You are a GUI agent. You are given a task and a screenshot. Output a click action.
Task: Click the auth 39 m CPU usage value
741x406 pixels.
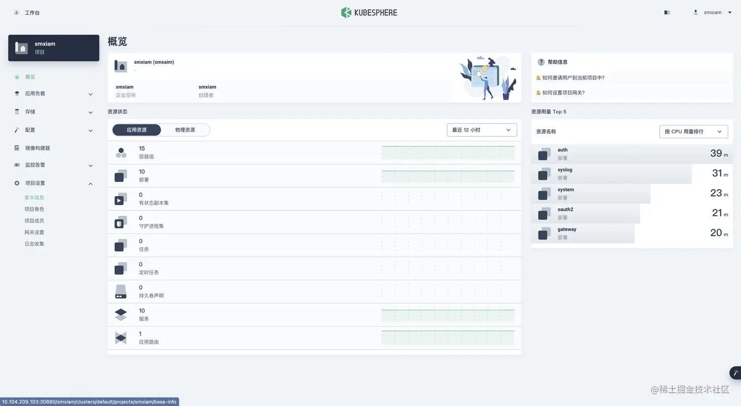click(x=719, y=153)
